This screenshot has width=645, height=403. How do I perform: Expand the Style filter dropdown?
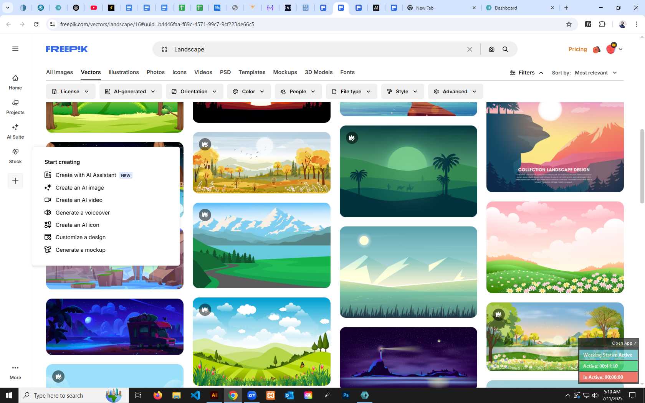tap(402, 91)
